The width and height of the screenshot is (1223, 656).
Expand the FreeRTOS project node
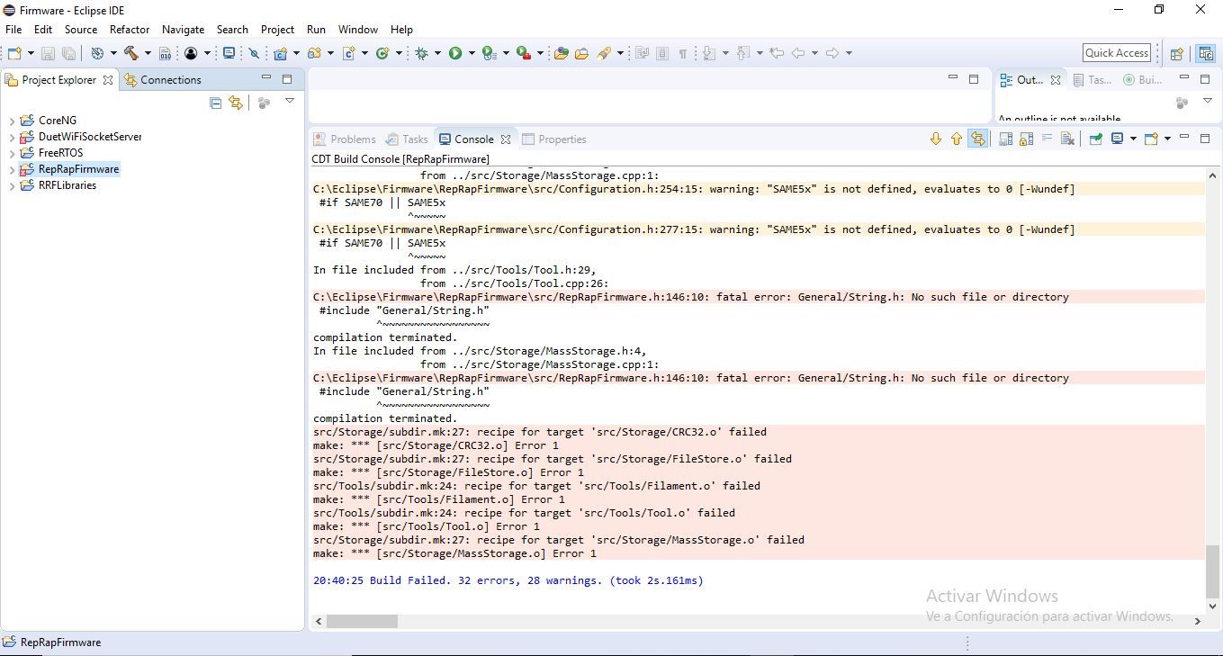tap(12, 153)
